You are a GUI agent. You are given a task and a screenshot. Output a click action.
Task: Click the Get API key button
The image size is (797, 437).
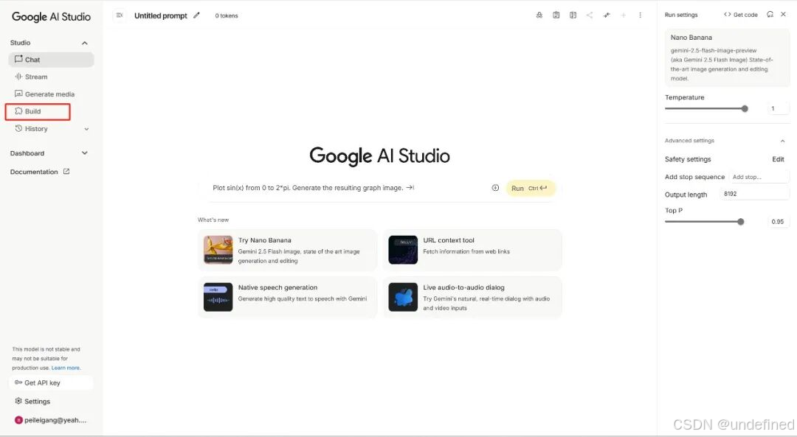pos(51,382)
